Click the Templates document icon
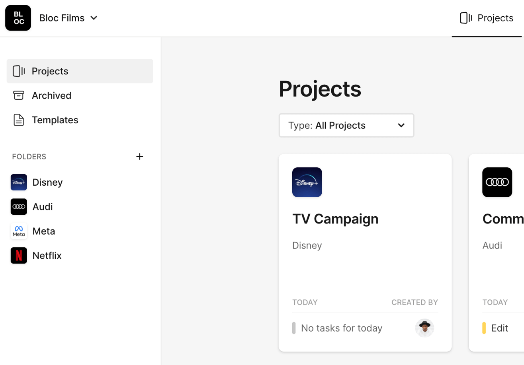The height and width of the screenshot is (365, 524). coord(19,120)
